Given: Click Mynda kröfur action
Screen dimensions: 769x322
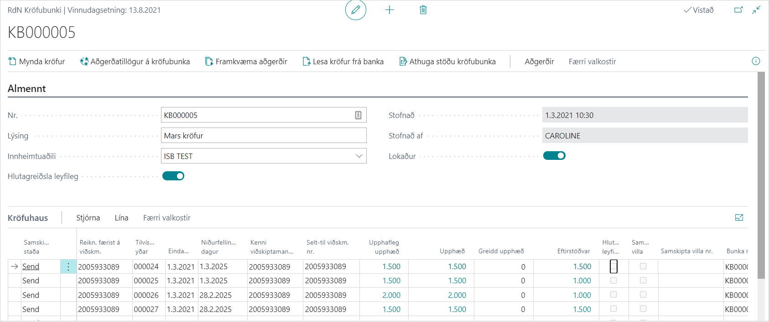Looking at the screenshot, I should [x=37, y=61].
